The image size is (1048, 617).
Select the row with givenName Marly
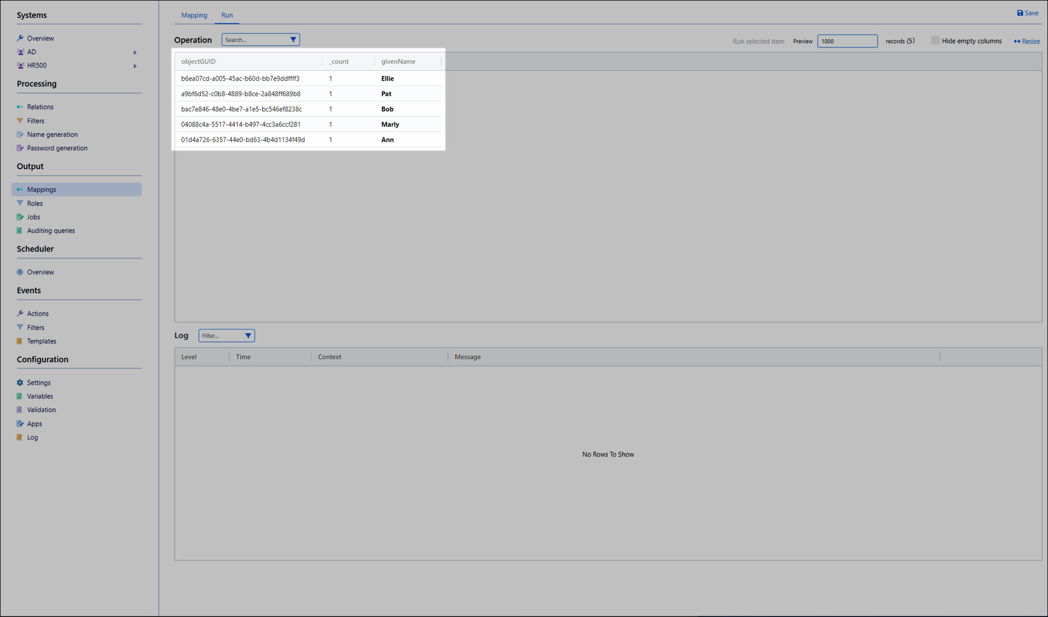point(390,124)
